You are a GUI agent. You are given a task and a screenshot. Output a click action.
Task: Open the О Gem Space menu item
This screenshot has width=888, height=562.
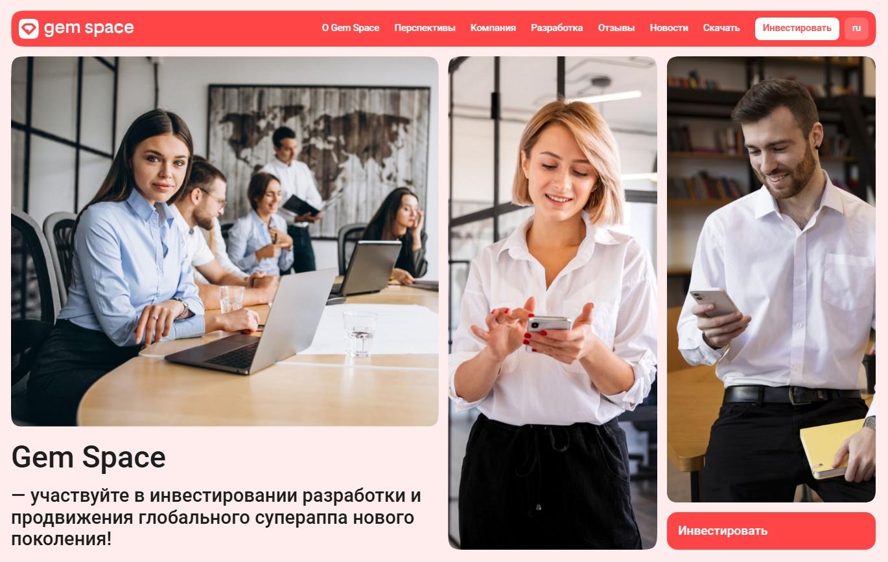[351, 28]
